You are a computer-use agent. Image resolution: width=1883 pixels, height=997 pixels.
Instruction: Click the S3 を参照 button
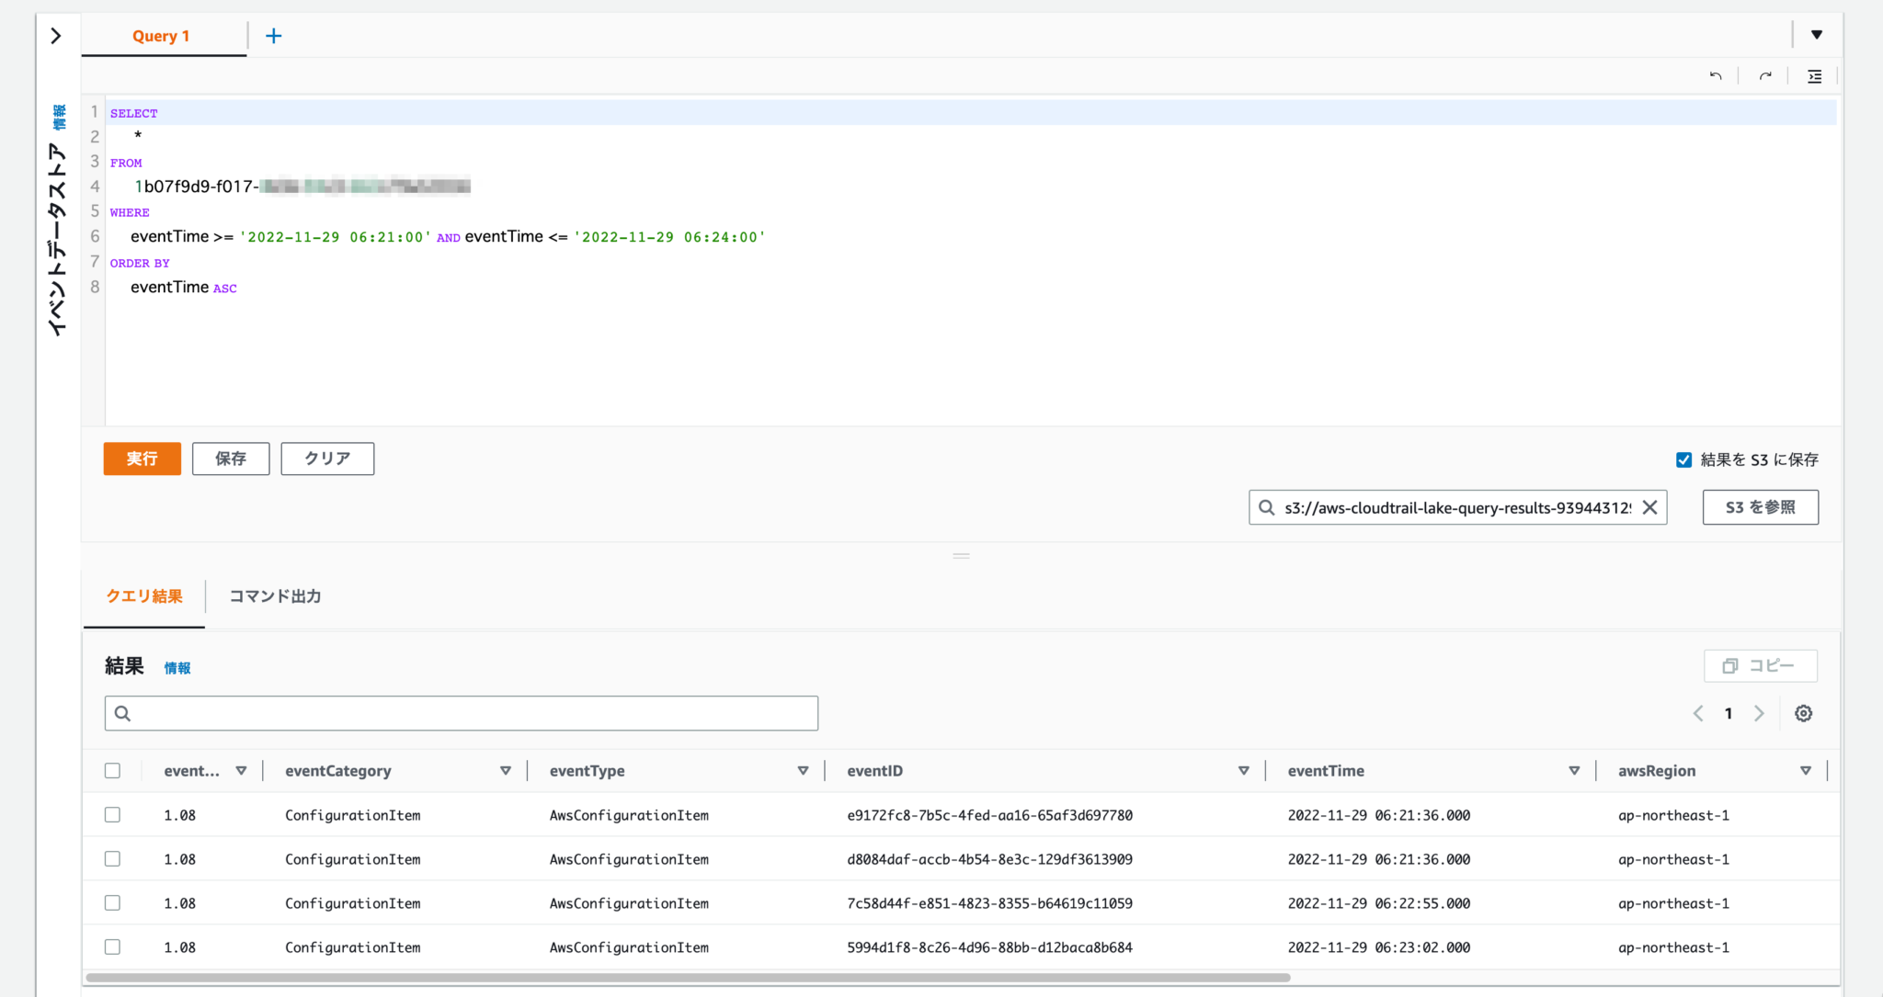1759,507
